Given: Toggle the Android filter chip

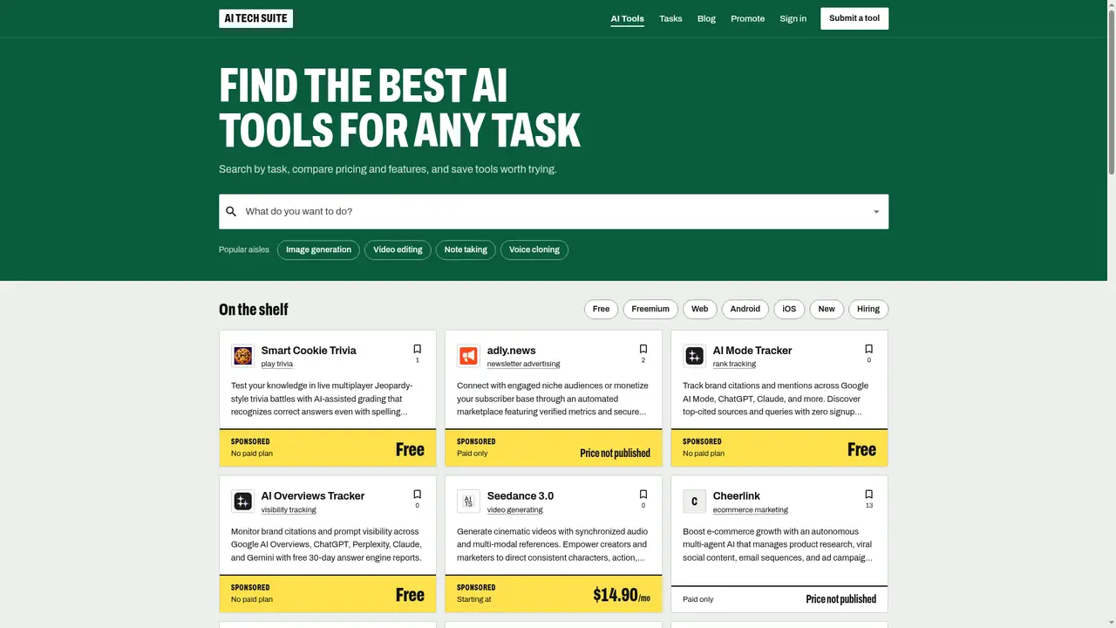Looking at the screenshot, I should point(745,309).
